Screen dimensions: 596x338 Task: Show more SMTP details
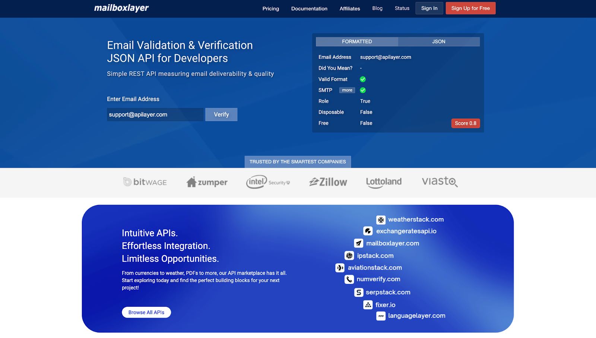pos(347,90)
